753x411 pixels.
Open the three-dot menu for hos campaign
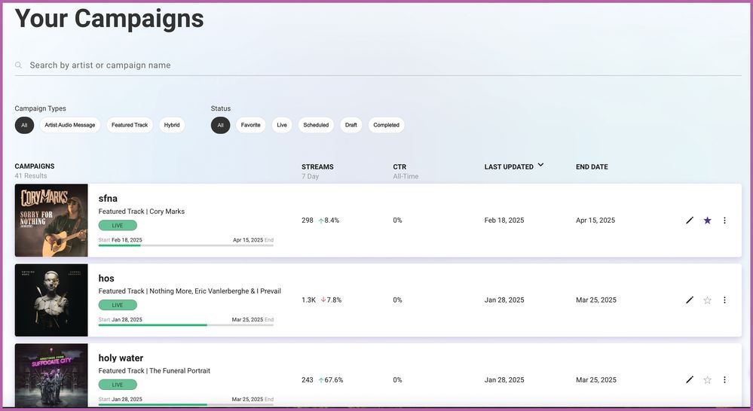[x=724, y=300]
